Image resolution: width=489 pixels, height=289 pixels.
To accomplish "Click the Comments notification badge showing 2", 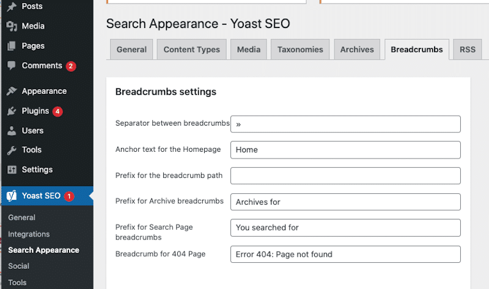I will [x=71, y=66].
